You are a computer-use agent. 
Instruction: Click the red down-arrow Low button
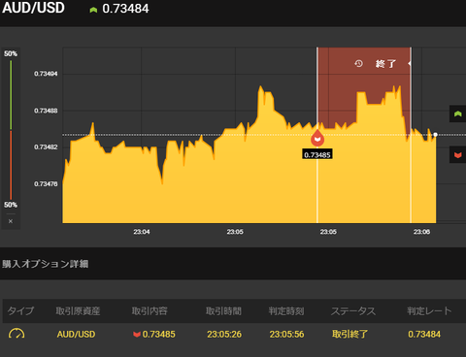(x=457, y=155)
